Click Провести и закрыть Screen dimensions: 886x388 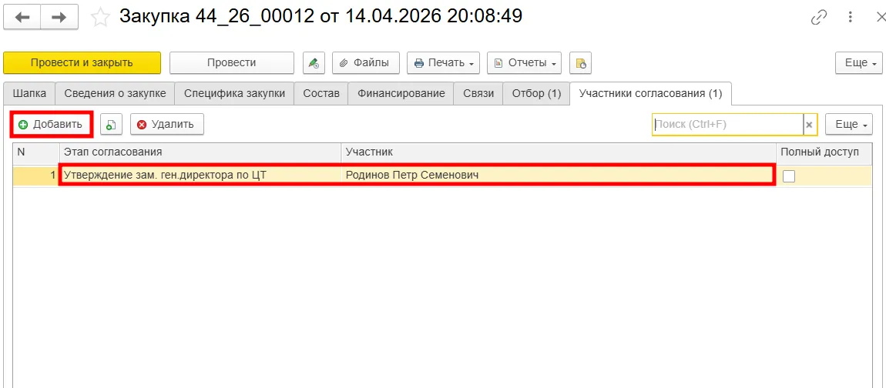[x=82, y=62]
